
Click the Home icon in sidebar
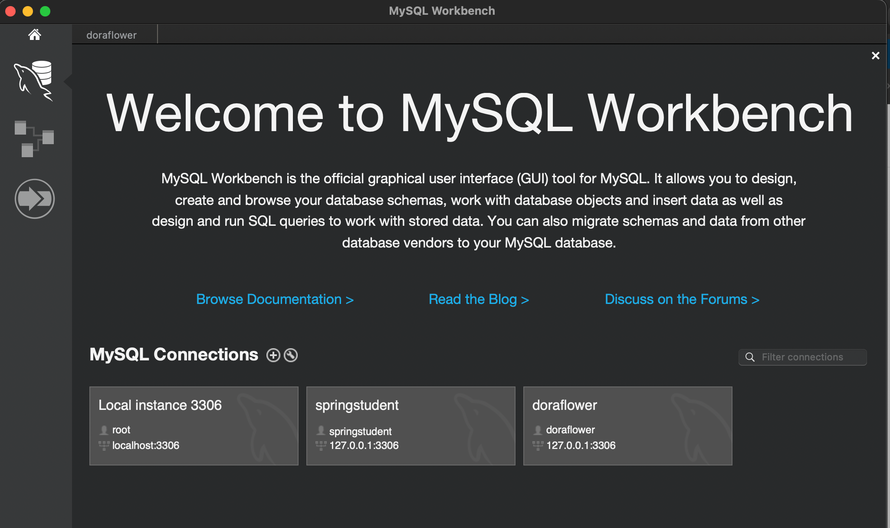[35, 35]
